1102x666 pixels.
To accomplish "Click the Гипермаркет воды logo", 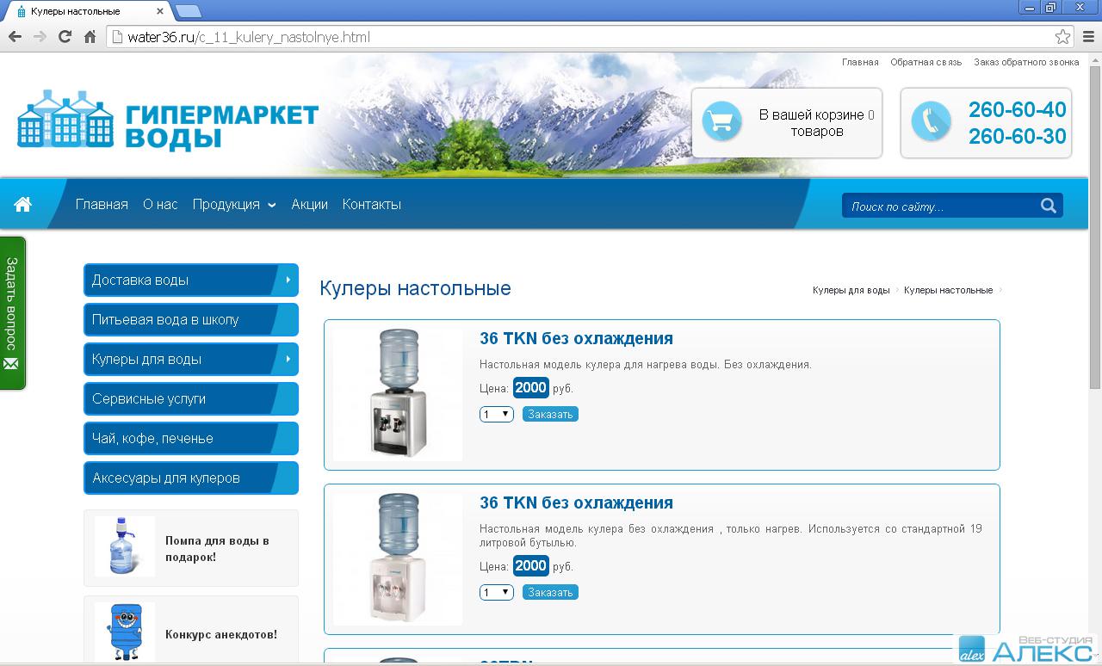I will coord(168,120).
